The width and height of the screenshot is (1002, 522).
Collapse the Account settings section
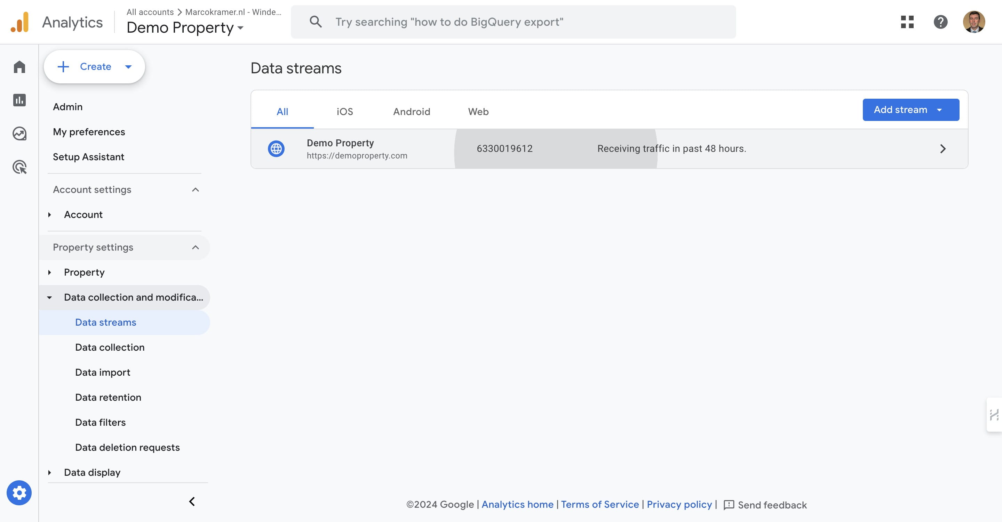(195, 190)
